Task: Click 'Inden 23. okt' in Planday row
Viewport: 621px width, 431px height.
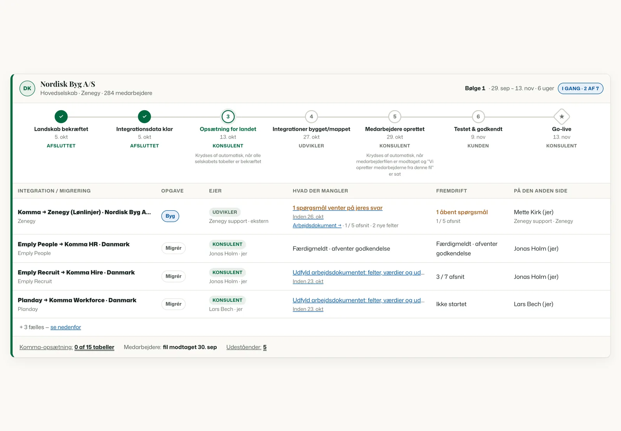Action: click(x=308, y=309)
